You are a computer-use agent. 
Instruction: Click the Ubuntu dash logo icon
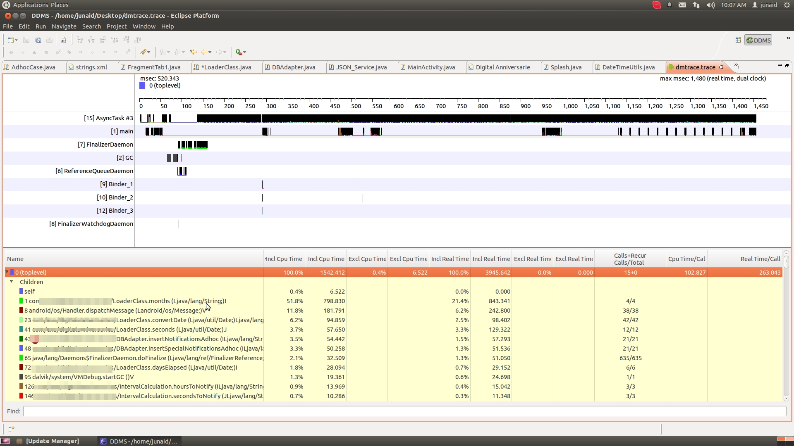[6, 5]
